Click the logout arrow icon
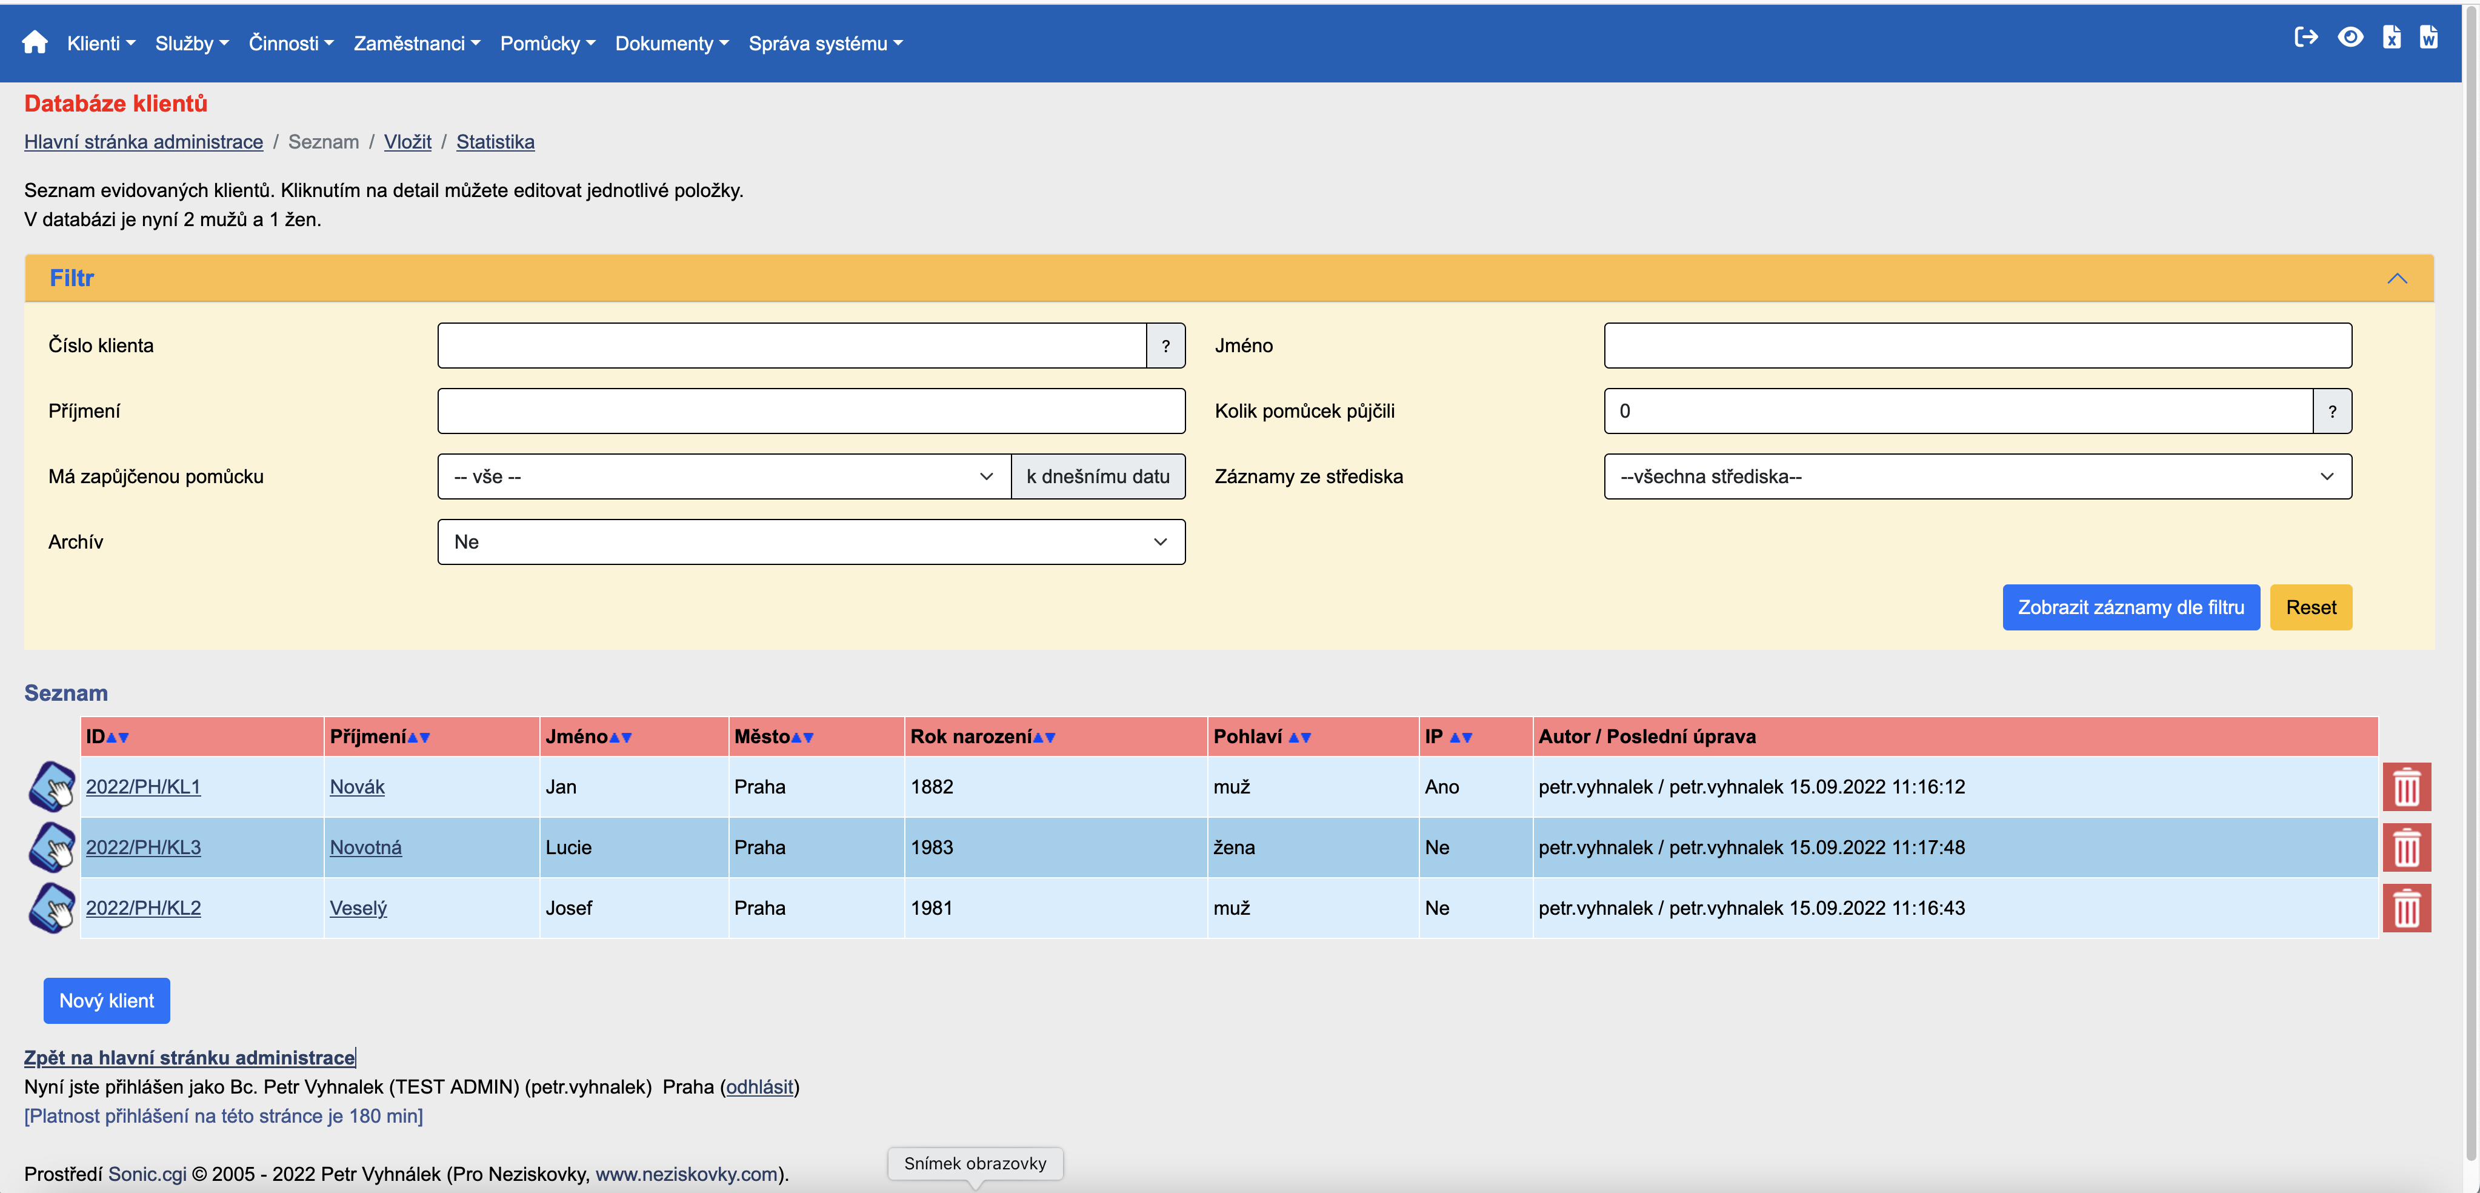The height and width of the screenshot is (1193, 2480). point(2305,38)
